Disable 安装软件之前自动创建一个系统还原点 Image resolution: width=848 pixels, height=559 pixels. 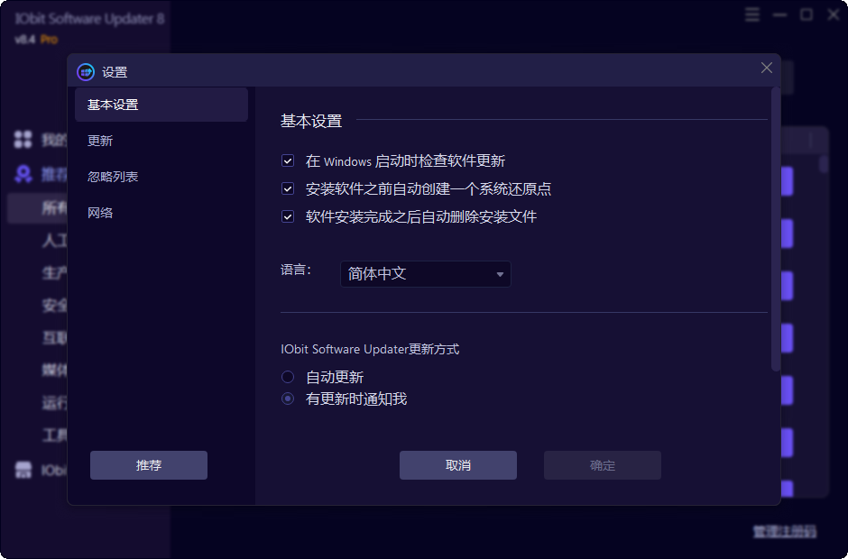(287, 188)
